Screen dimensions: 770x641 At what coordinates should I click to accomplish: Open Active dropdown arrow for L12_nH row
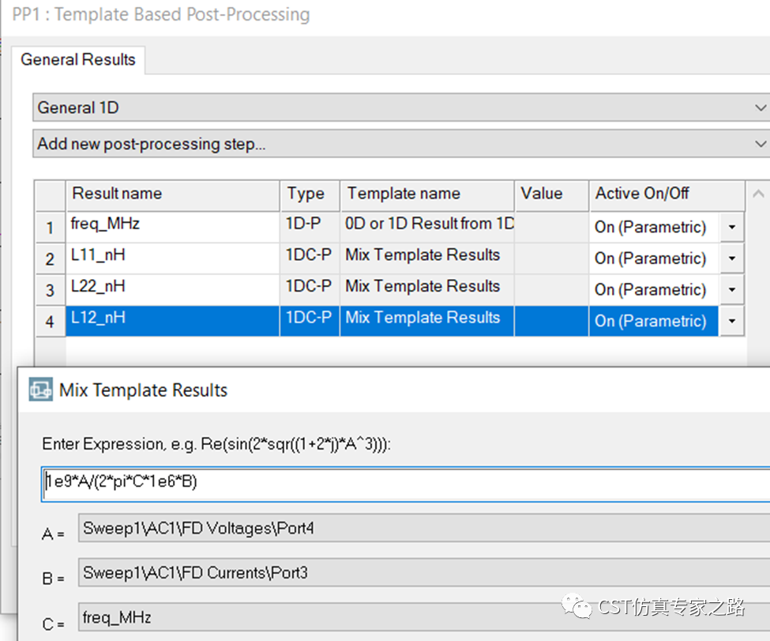(731, 321)
